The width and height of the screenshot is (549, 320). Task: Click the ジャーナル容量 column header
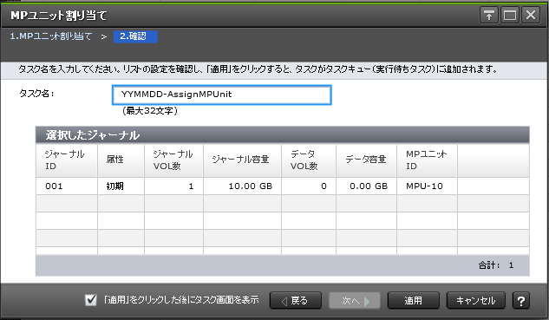click(242, 160)
